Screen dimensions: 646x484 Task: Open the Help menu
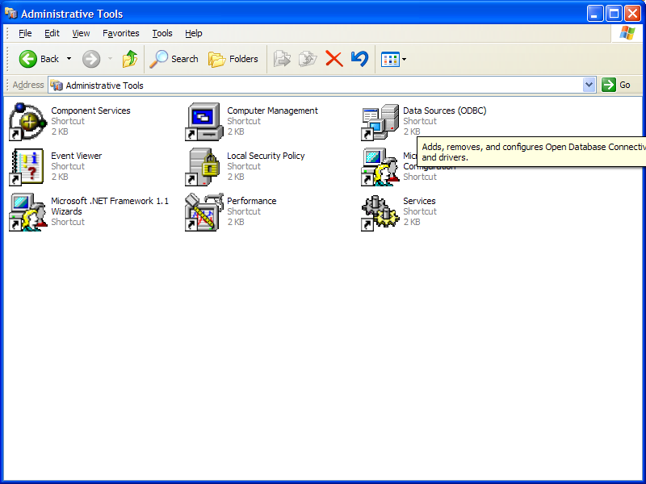193,33
